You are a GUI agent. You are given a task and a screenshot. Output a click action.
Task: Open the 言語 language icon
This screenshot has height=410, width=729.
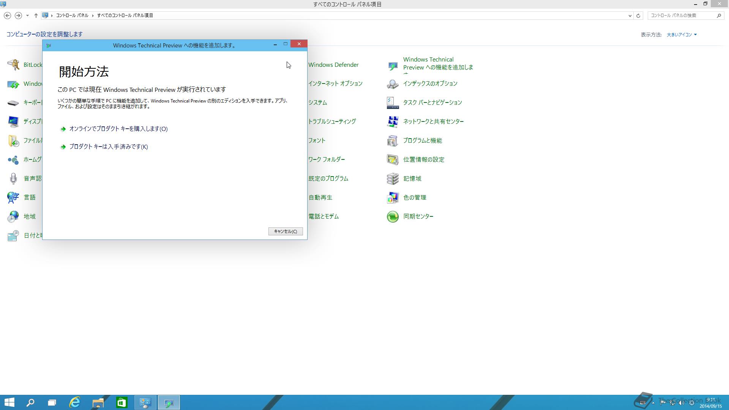13,197
